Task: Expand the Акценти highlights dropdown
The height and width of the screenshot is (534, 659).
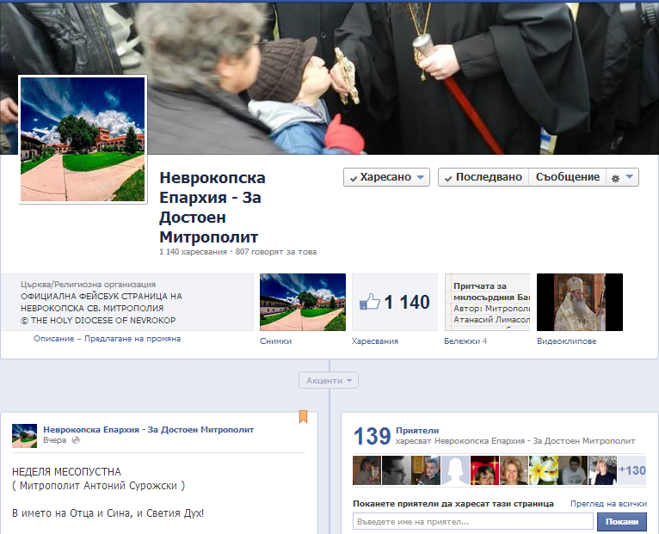Action: click(329, 380)
